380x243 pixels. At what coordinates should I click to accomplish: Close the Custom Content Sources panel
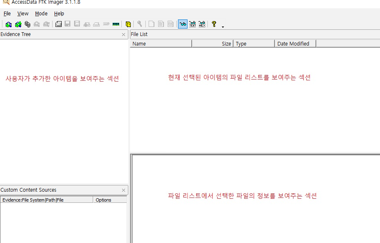pyautogui.click(x=124, y=190)
